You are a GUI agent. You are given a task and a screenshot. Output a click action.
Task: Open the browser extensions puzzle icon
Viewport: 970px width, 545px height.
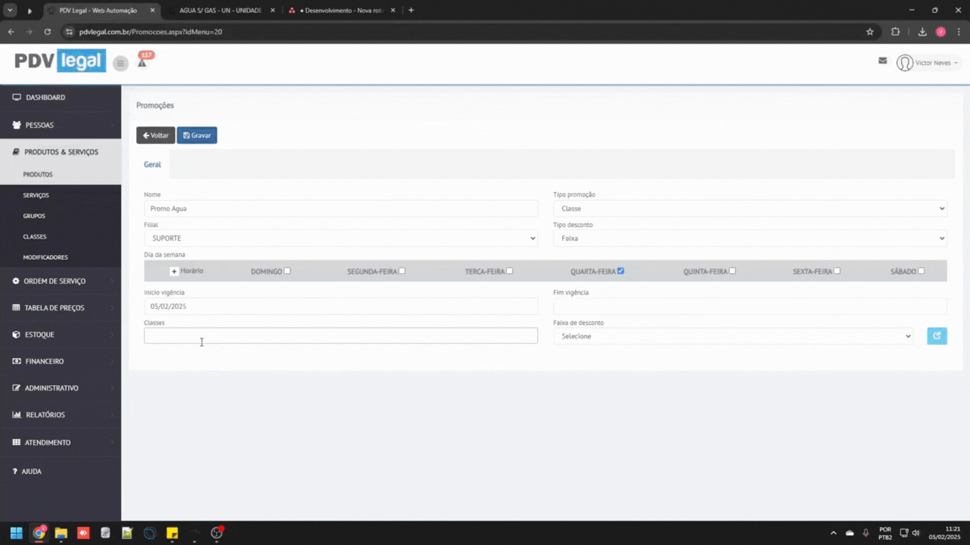click(895, 32)
